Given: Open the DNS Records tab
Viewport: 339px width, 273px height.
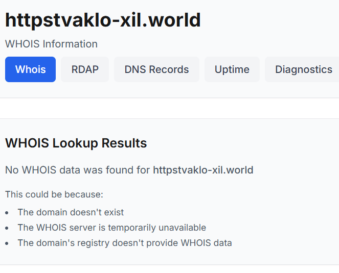Looking at the screenshot, I should click(156, 69).
